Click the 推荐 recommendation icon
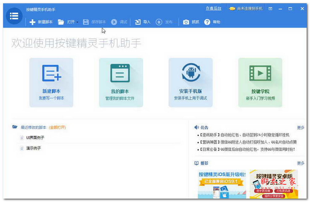The height and width of the screenshot is (202, 310). click(x=196, y=164)
